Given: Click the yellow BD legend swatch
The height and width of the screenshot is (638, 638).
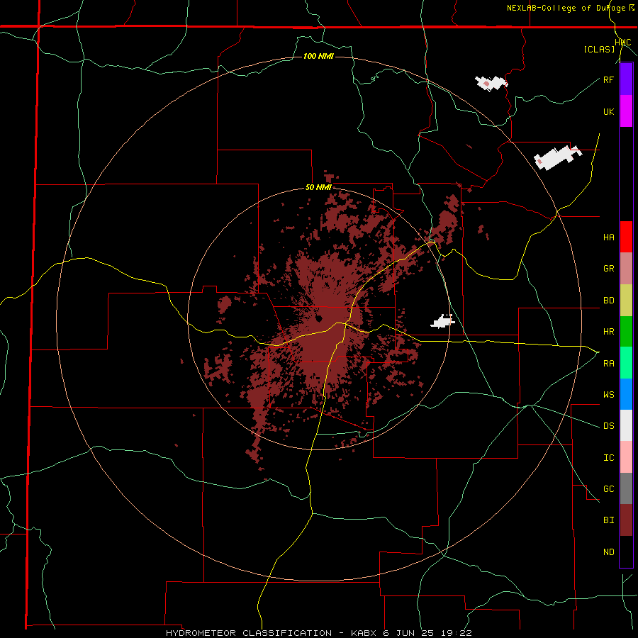Looking at the screenshot, I should tap(626, 301).
